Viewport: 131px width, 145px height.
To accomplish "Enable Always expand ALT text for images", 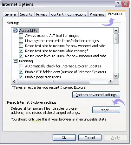I will point(21,36).
